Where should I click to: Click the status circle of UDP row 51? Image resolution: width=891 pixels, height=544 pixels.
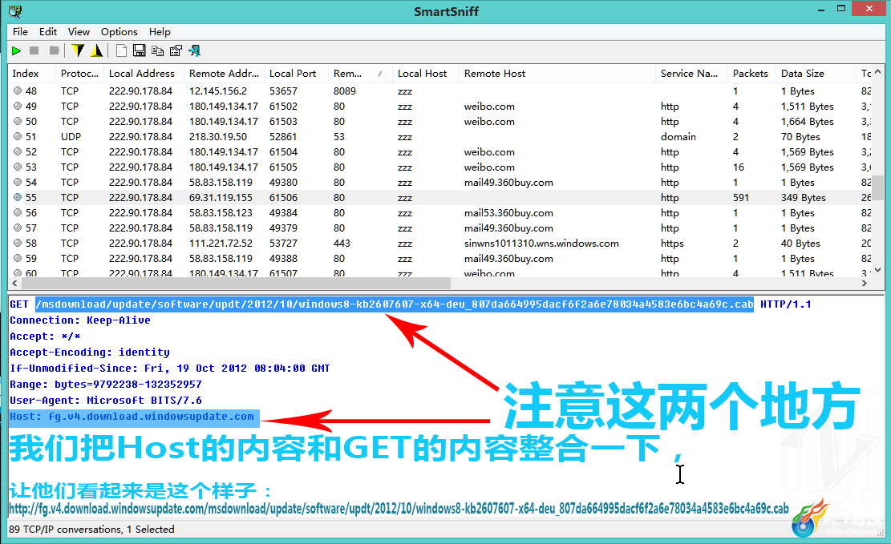point(18,137)
